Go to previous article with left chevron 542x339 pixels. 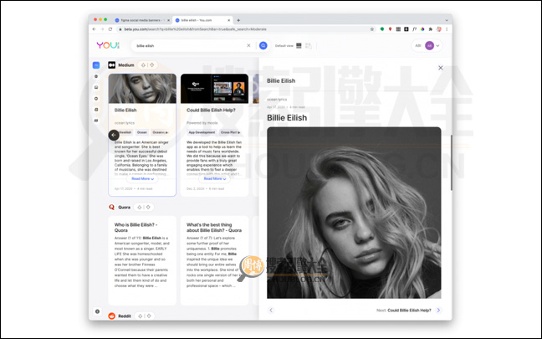click(x=271, y=310)
